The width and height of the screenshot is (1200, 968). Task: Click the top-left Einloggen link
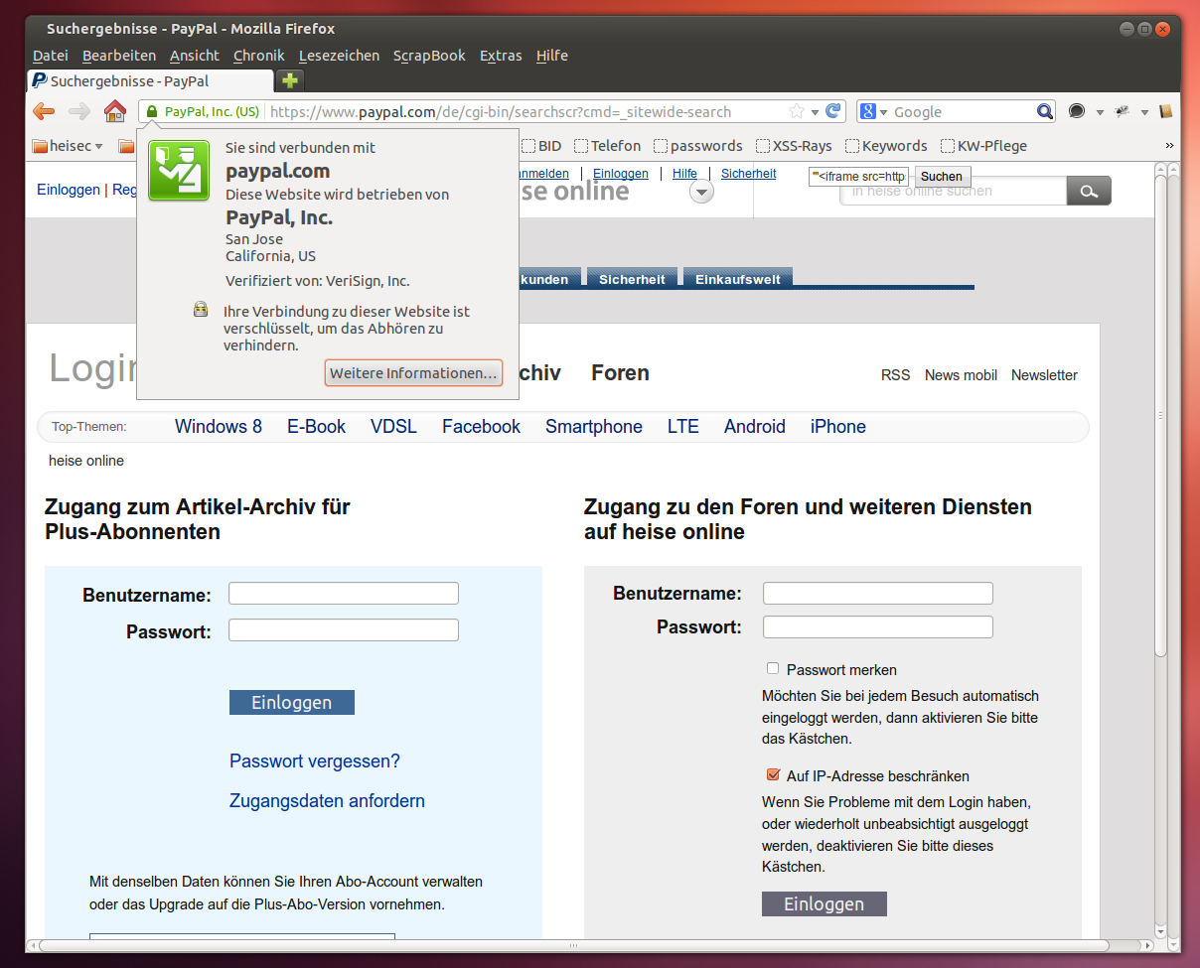69,190
